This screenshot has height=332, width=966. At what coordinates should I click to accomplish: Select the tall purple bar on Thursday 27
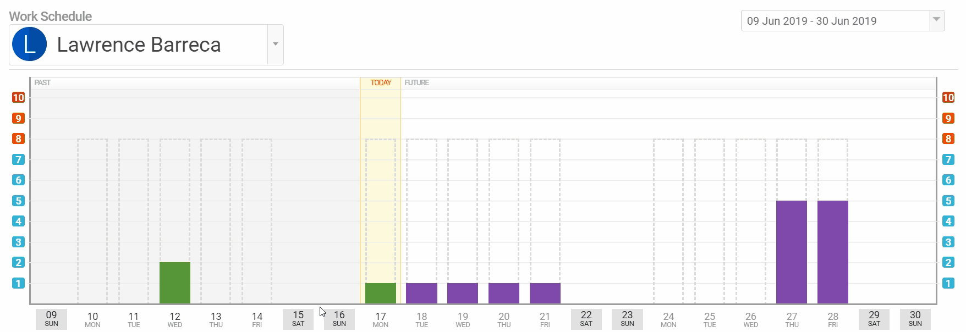point(792,252)
